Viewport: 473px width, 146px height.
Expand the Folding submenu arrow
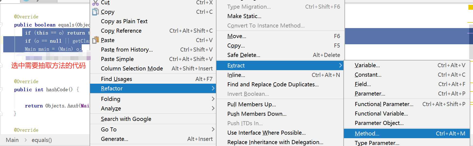(x=213, y=99)
